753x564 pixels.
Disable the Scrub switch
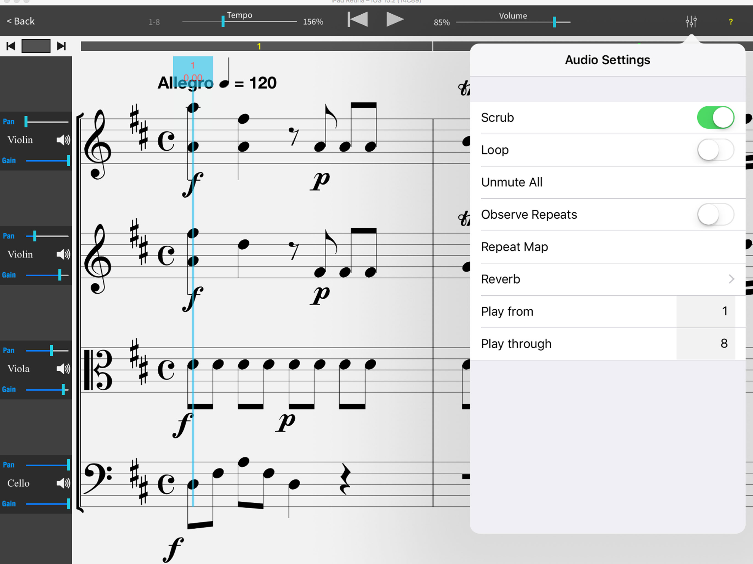(715, 118)
